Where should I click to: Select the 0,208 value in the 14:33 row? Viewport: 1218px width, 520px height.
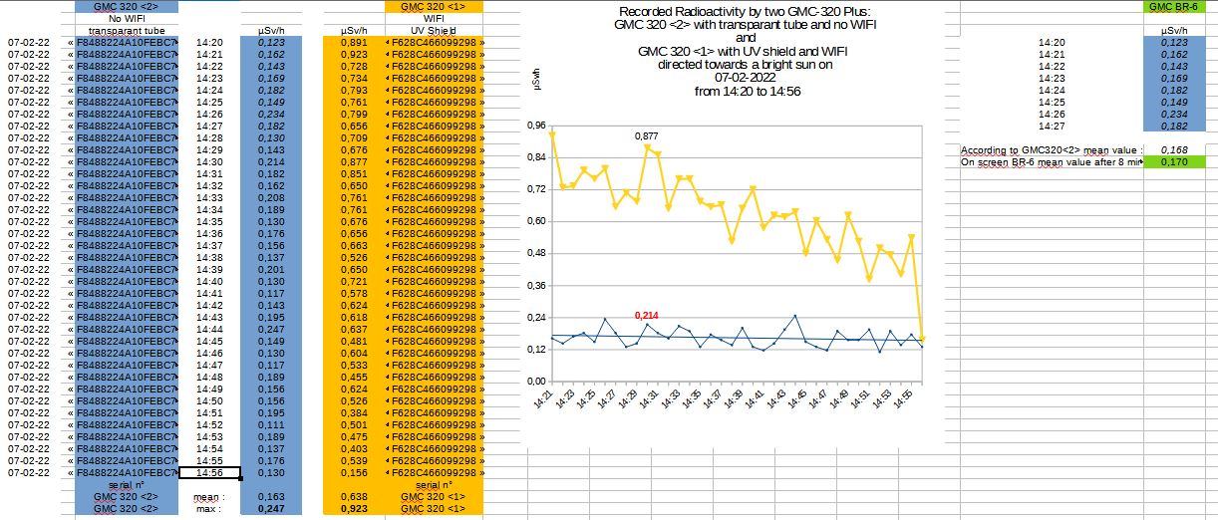pos(269,198)
